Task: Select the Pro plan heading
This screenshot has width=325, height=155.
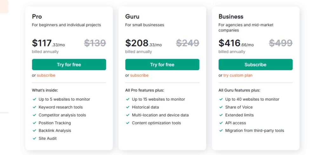Action: pos(37,16)
